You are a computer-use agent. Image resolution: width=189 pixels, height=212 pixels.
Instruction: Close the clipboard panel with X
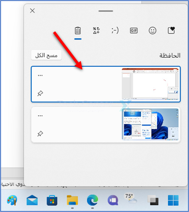coord(33,11)
